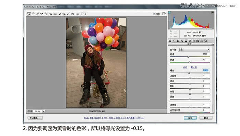Select the Color Sampler tool

pyautogui.click(x=41, y=14)
